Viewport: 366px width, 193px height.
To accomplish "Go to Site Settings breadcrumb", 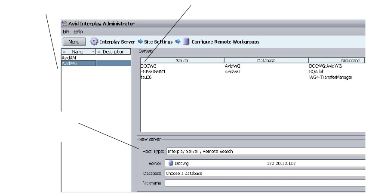I will 158,42.
